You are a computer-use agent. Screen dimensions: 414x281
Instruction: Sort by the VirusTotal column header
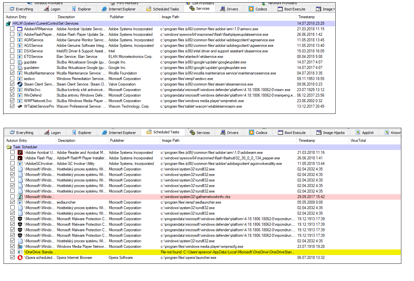pos(358,140)
